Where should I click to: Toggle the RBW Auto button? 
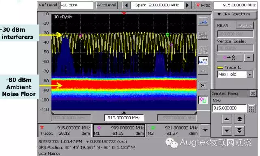[245, 26]
